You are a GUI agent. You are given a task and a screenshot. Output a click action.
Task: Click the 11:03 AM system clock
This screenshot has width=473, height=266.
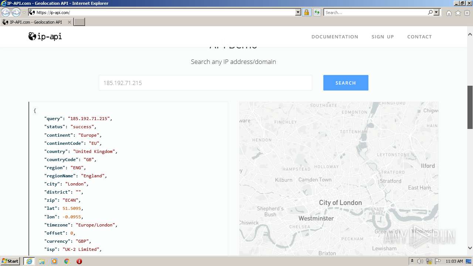click(x=454, y=261)
